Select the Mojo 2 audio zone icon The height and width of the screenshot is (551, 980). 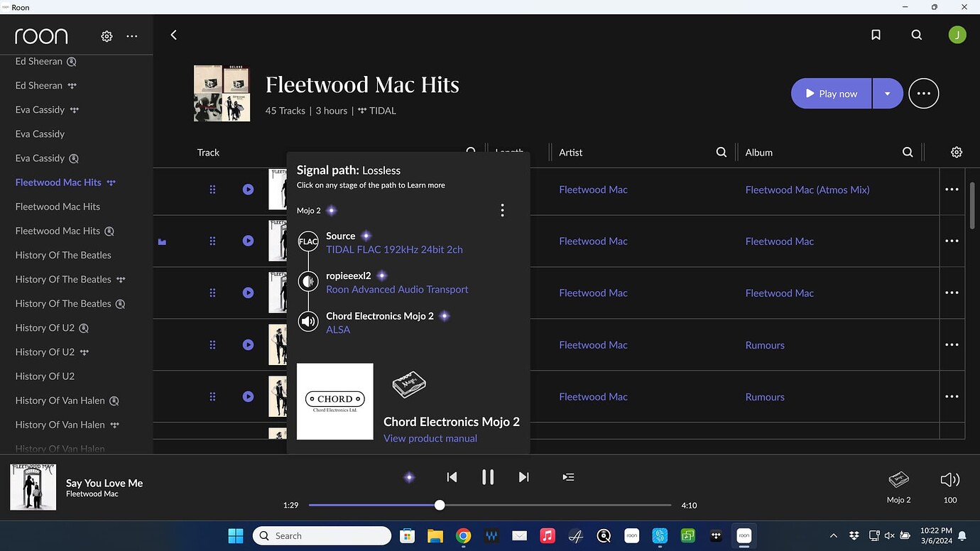pyautogui.click(x=898, y=479)
